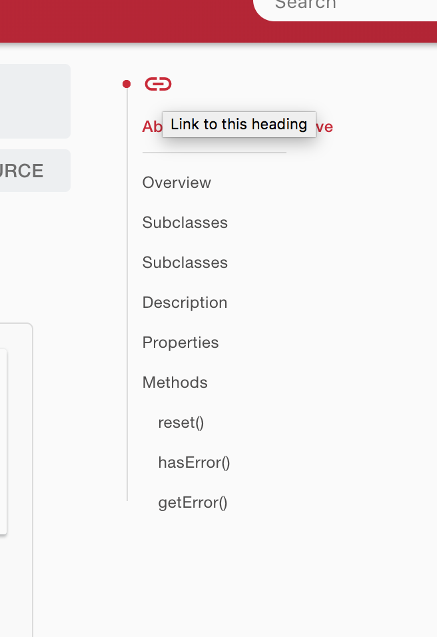This screenshot has width=437, height=637.
Task: Open the reset() method documentation
Action: 181,422
